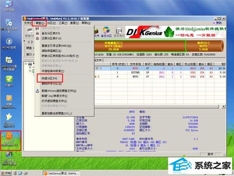Open the PECMD说明 desktop icon
This screenshot has height=176, width=234.
(x=9, y=44)
